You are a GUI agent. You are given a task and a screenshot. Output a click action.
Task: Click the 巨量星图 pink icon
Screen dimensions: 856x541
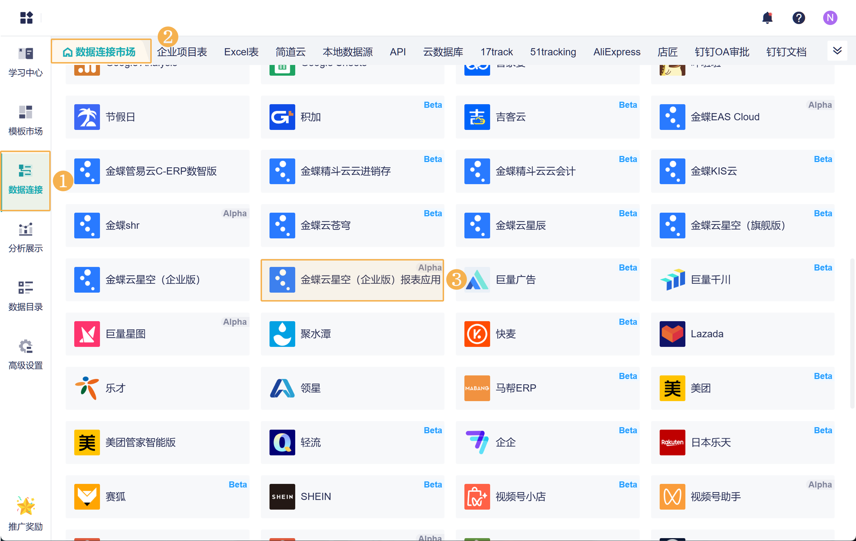click(87, 334)
